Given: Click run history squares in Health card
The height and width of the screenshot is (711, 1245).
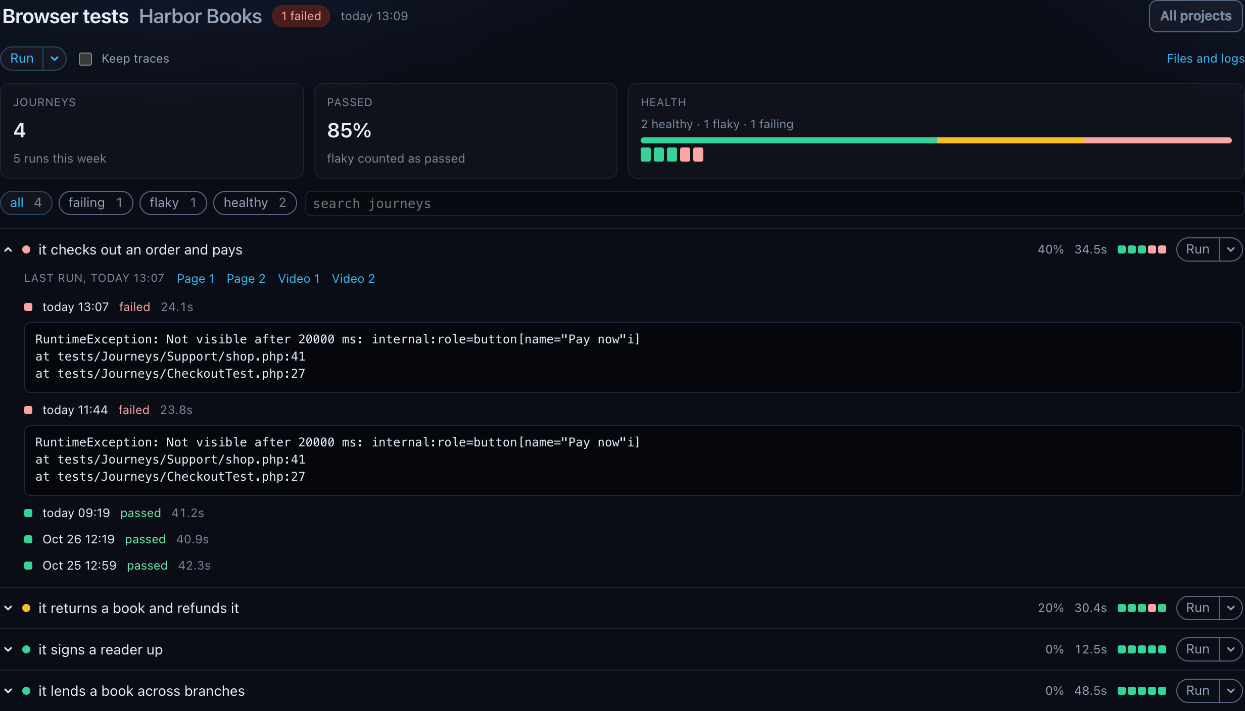Looking at the screenshot, I should tap(672, 155).
